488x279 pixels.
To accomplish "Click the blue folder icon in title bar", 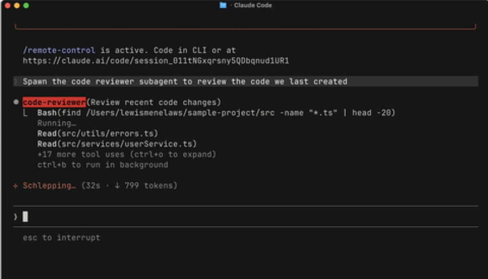I will click(x=223, y=5).
